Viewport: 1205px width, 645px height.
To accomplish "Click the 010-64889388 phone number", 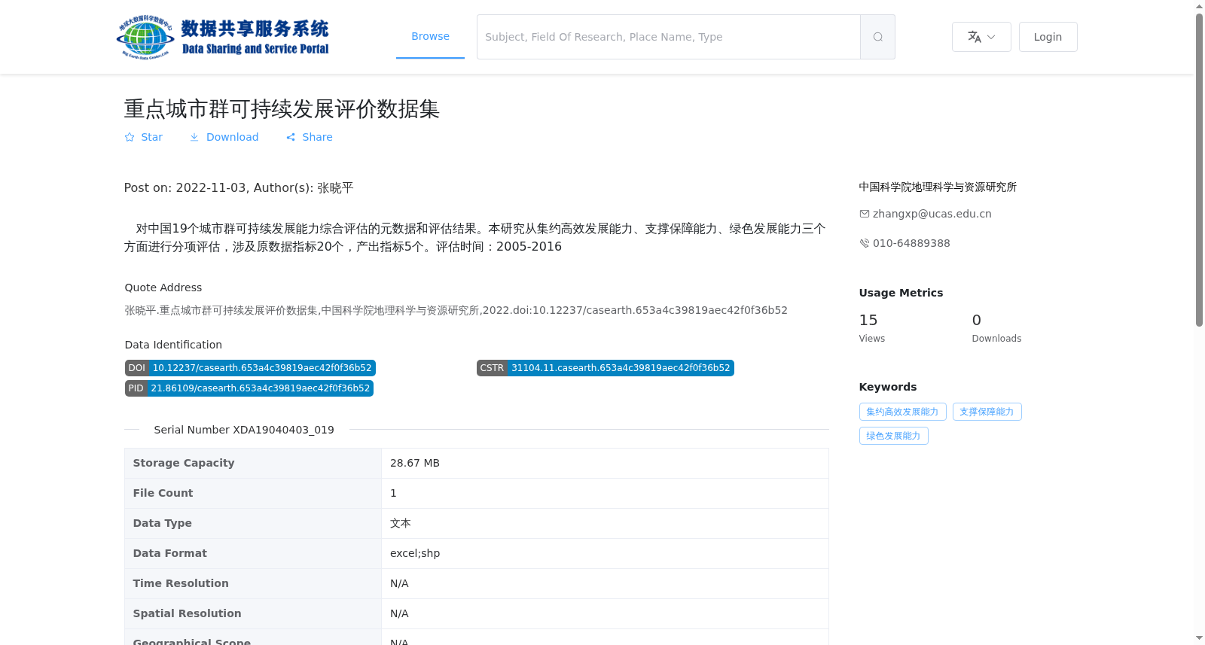I will 911,243.
